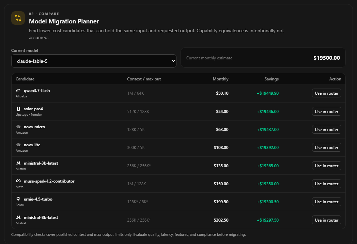Select the nova-lite candidate name

(32, 145)
